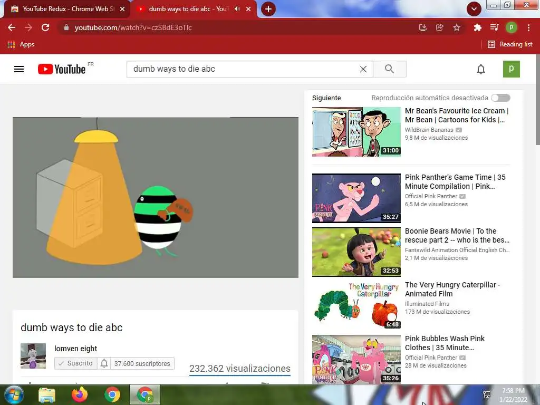Open Illuminated Films channel name
This screenshot has width=540, height=405.
(x=427, y=304)
